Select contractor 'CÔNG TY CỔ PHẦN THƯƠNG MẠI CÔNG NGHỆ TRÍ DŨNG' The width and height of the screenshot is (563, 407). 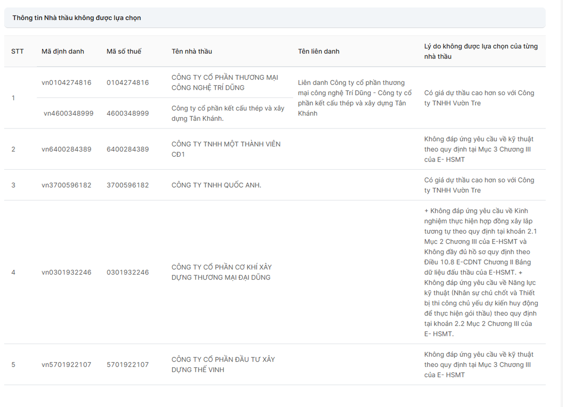click(x=224, y=83)
